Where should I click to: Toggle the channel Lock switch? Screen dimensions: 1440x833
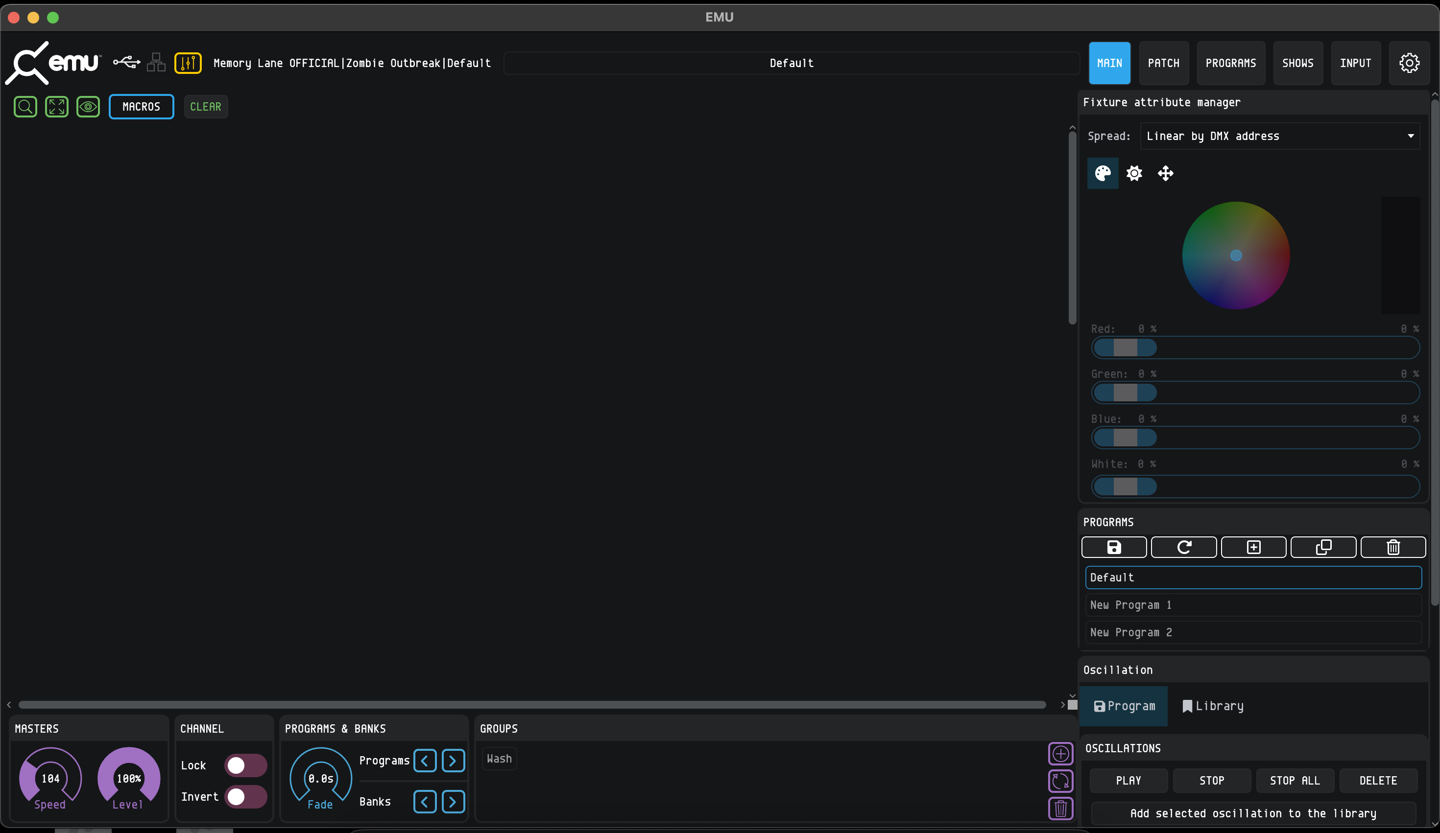[x=245, y=765]
